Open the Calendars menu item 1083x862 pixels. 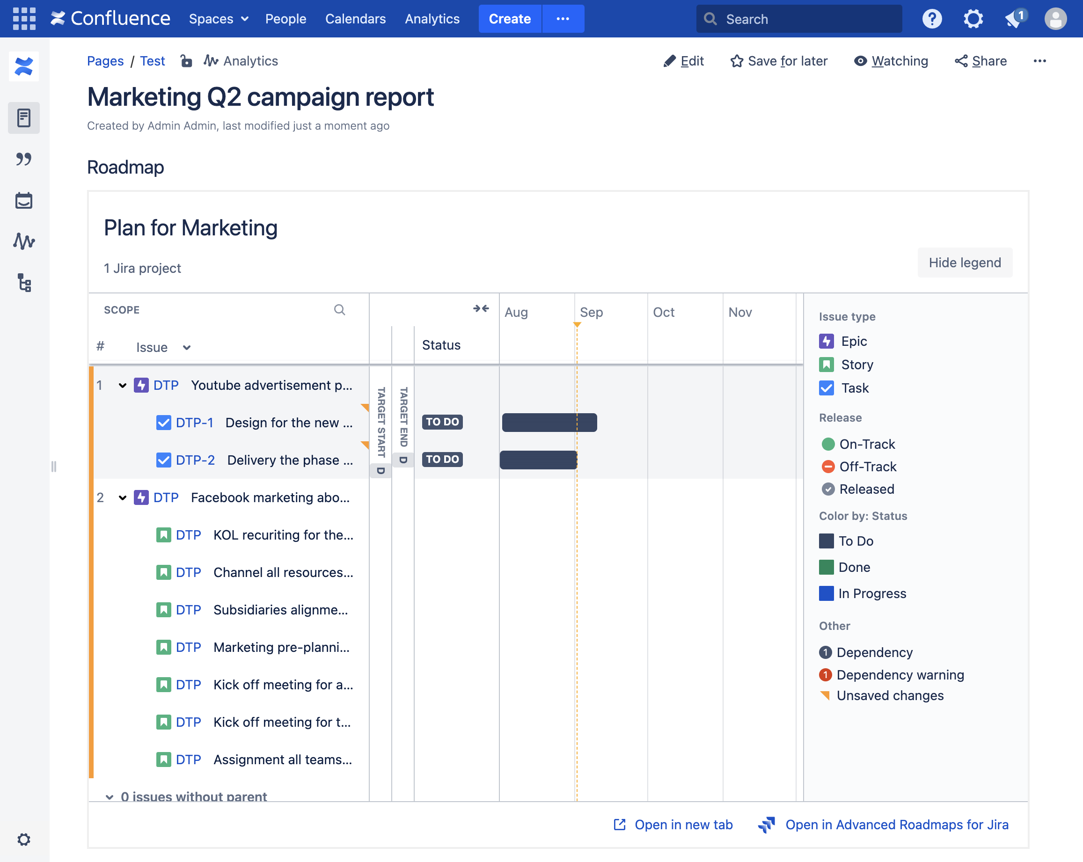[355, 19]
